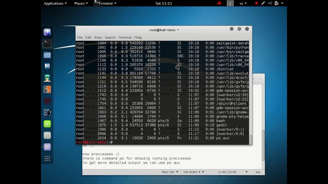Screen dimensions: 328x184
Task: Click 'gedit' process row in terminal
Action: click(x=162, y=125)
